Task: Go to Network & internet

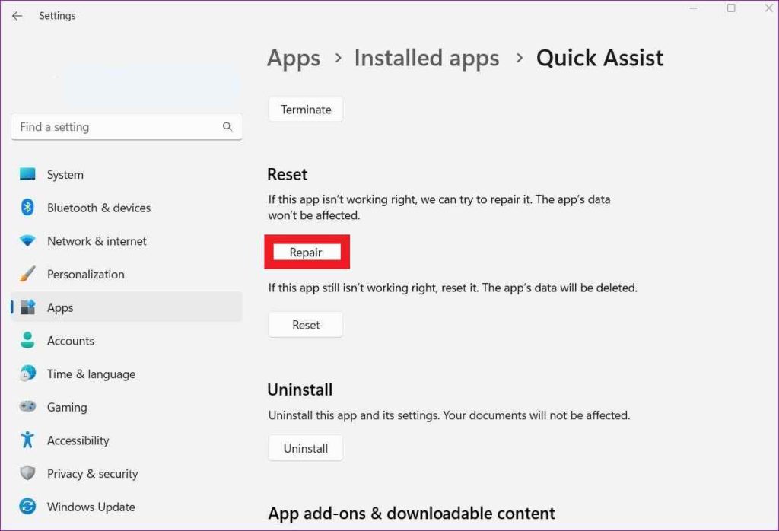Action: click(x=126, y=241)
